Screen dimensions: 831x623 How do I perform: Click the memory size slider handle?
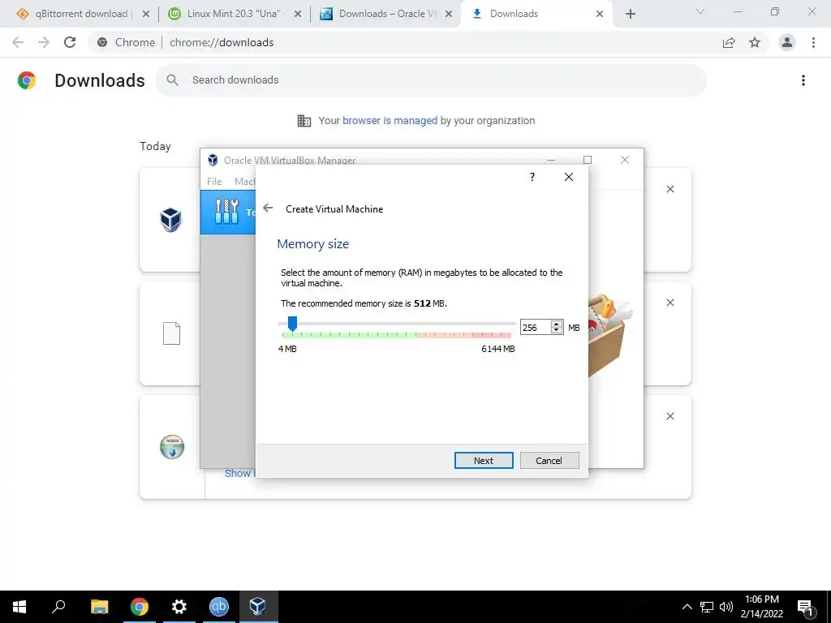292,324
